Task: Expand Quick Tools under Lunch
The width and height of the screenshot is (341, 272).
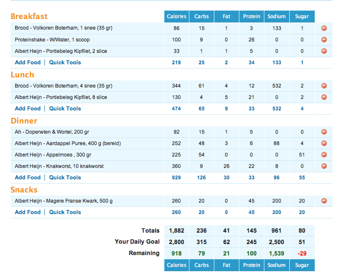Action: [x=65, y=109]
